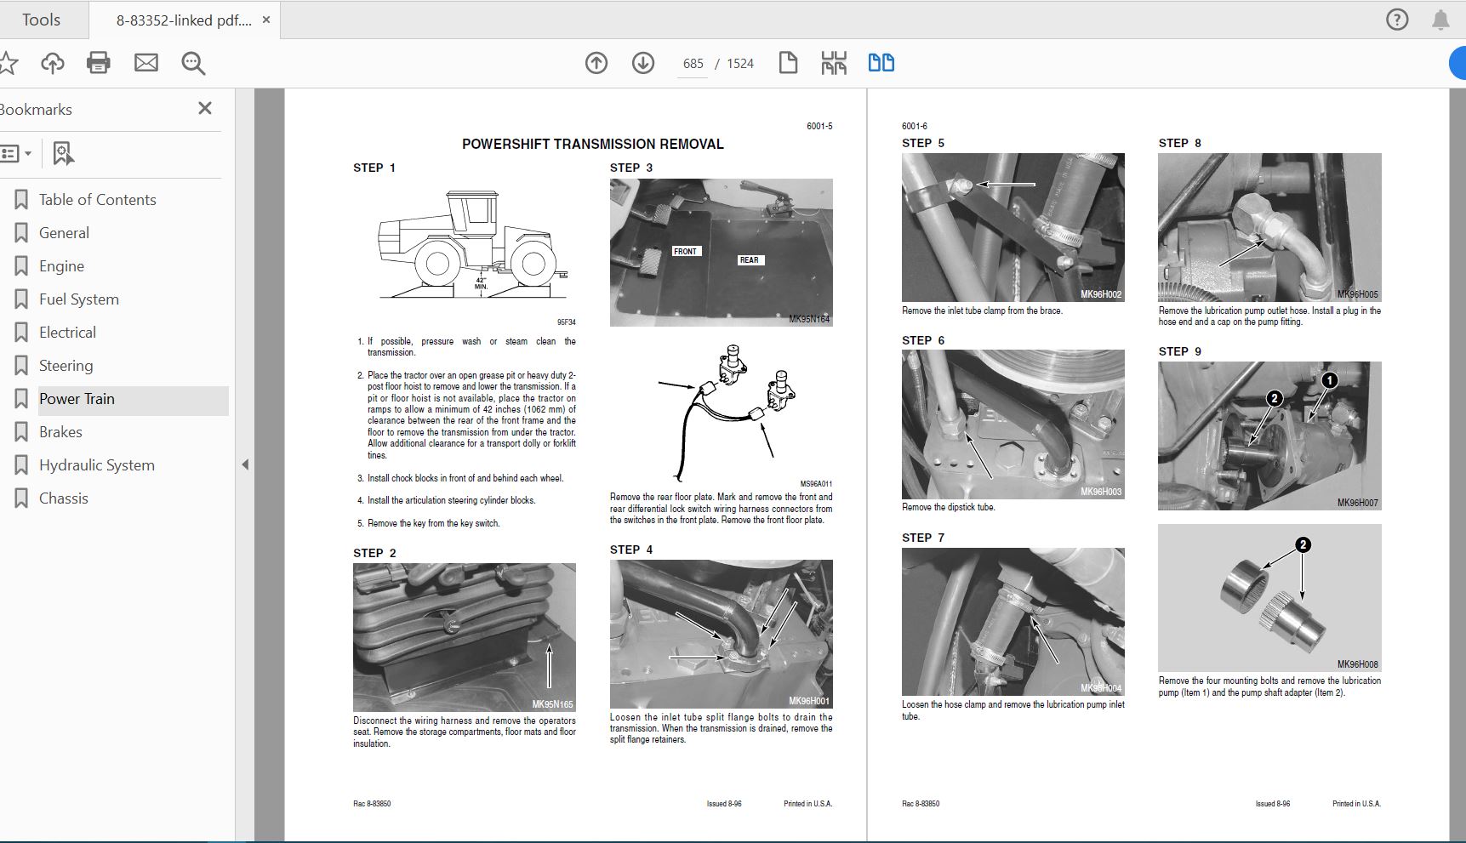Image resolution: width=1466 pixels, height=843 pixels.
Task: Click the page number field showing 685
Action: click(x=693, y=64)
